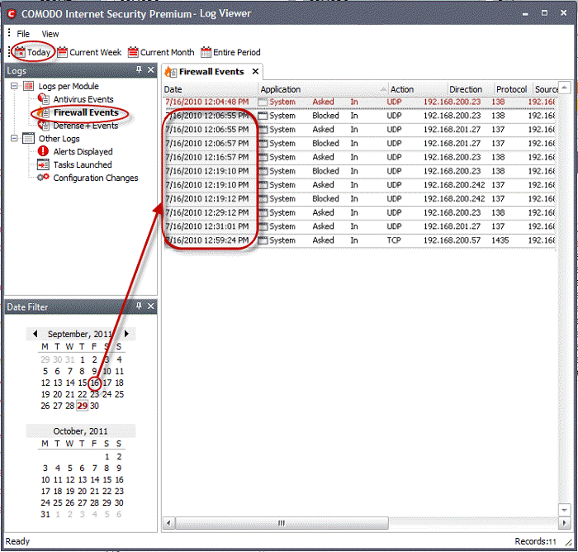Click the Current Week calendar icon
The image size is (578, 552).
(x=62, y=52)
